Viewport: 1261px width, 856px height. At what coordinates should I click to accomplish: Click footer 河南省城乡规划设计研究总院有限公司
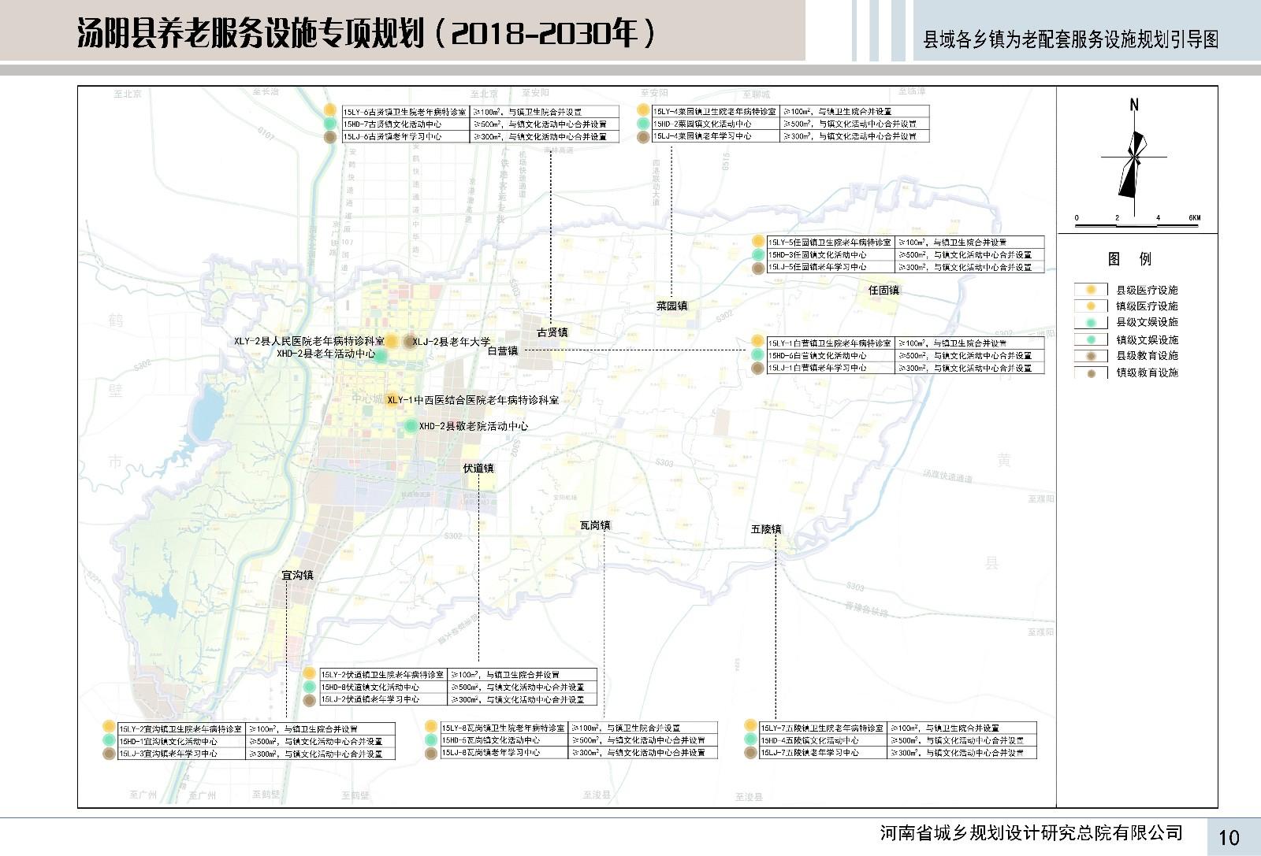pos(1031,833)
